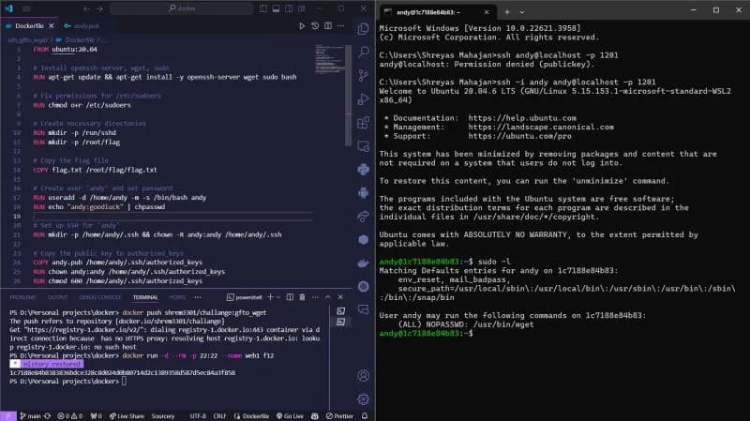Kill the terminal with the trash icon
The width and height of the screenshot is (750, 421).
(x=302, y=297)
